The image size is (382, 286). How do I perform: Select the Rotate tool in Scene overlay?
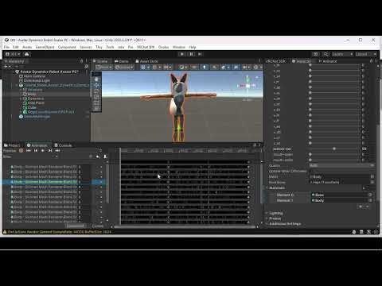point(96,91)
